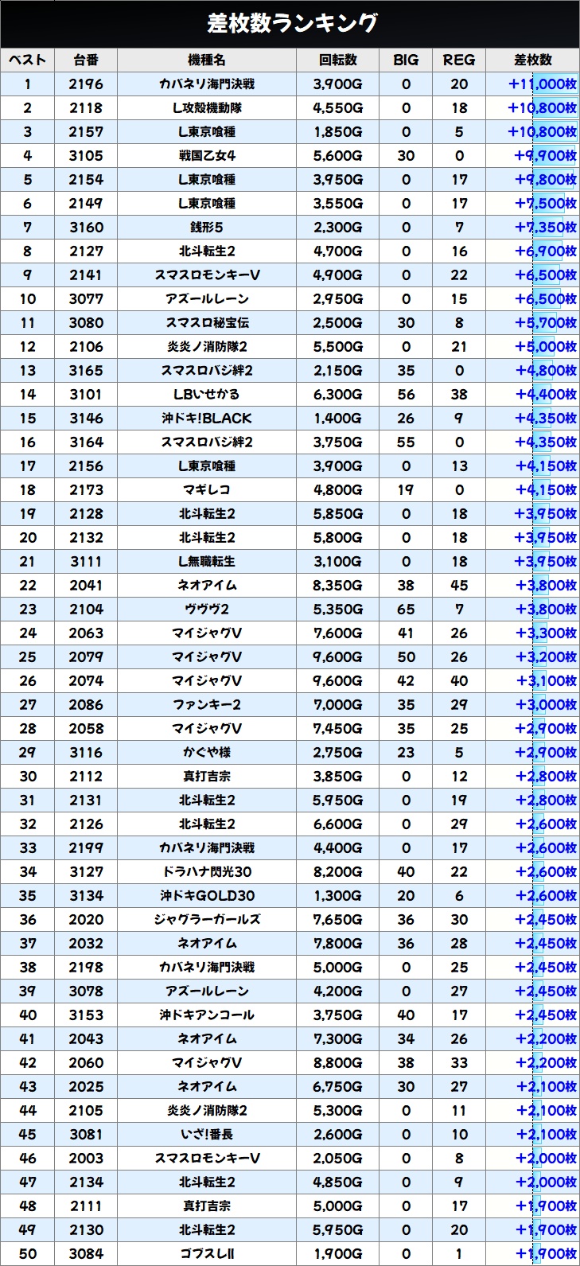
Task: Select machine number 2196 cell
Action: coord(86,84)
